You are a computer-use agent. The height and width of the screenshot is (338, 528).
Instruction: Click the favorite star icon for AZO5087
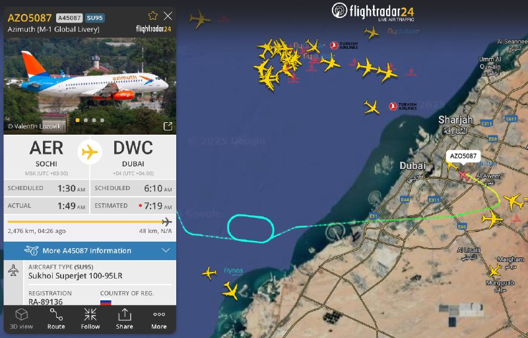(153, 15)
